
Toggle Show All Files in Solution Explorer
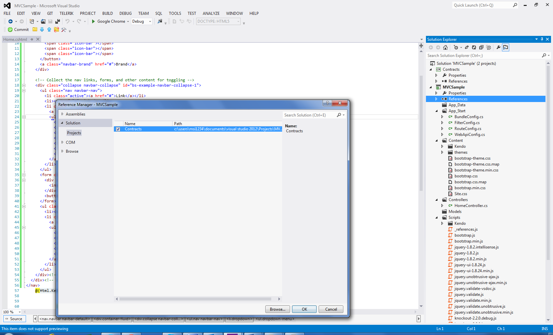(x=488, y=47)
